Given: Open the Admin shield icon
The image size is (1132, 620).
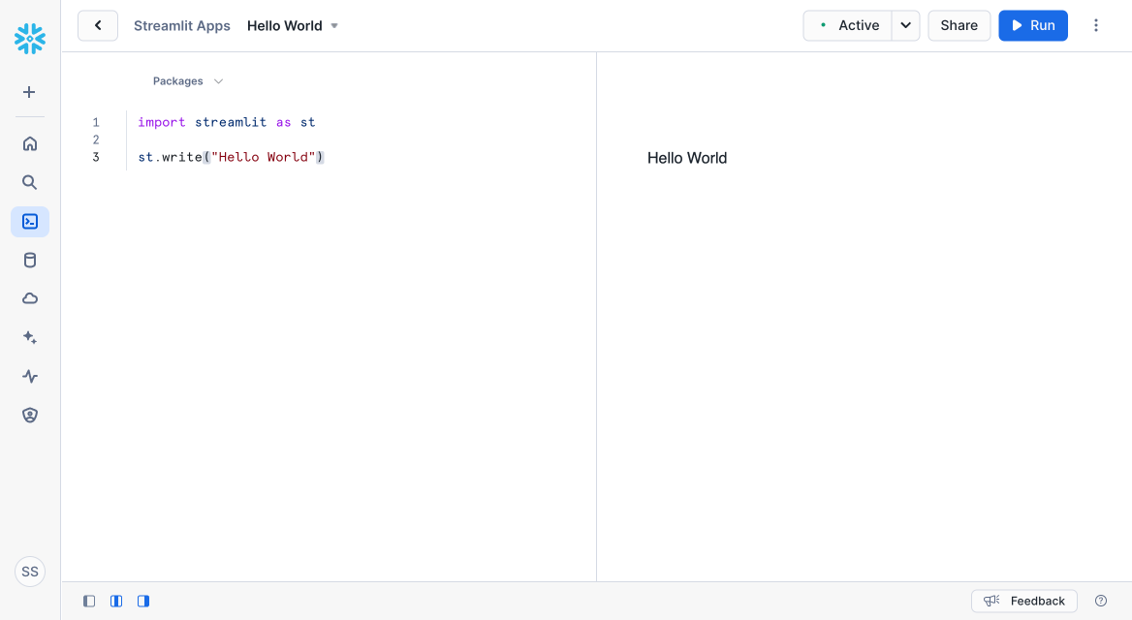Looking at the screenshot, I should (x=29, y=415).
